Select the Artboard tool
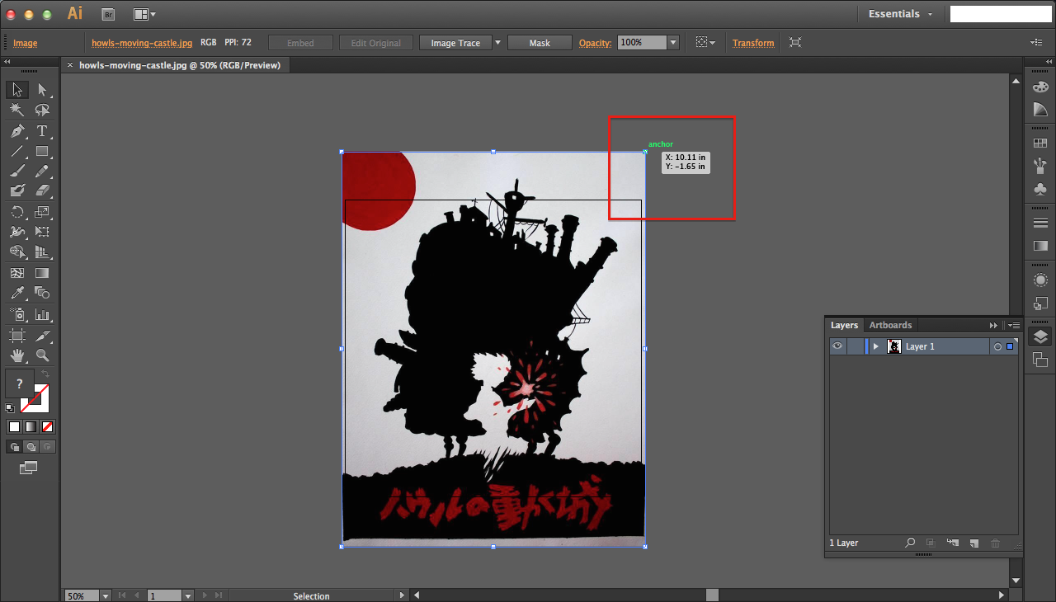Screen dimensions: 1056x602 (17, 336)
